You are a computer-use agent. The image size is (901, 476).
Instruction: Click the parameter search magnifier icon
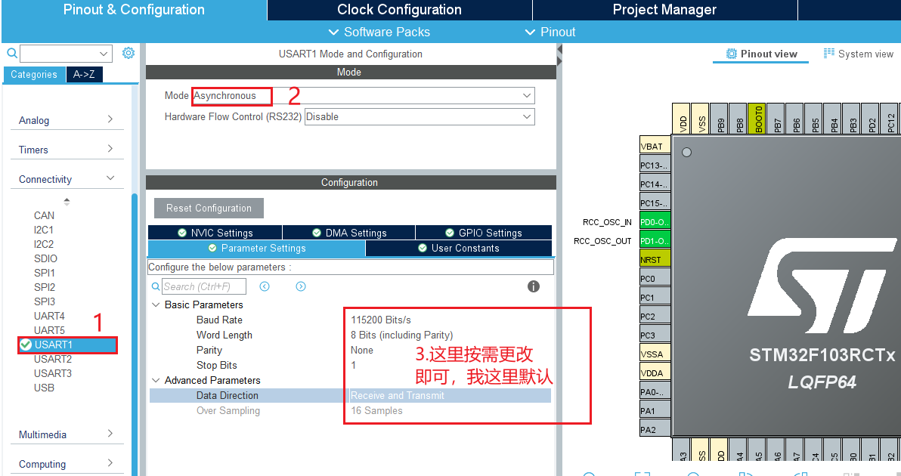[155, 286]
